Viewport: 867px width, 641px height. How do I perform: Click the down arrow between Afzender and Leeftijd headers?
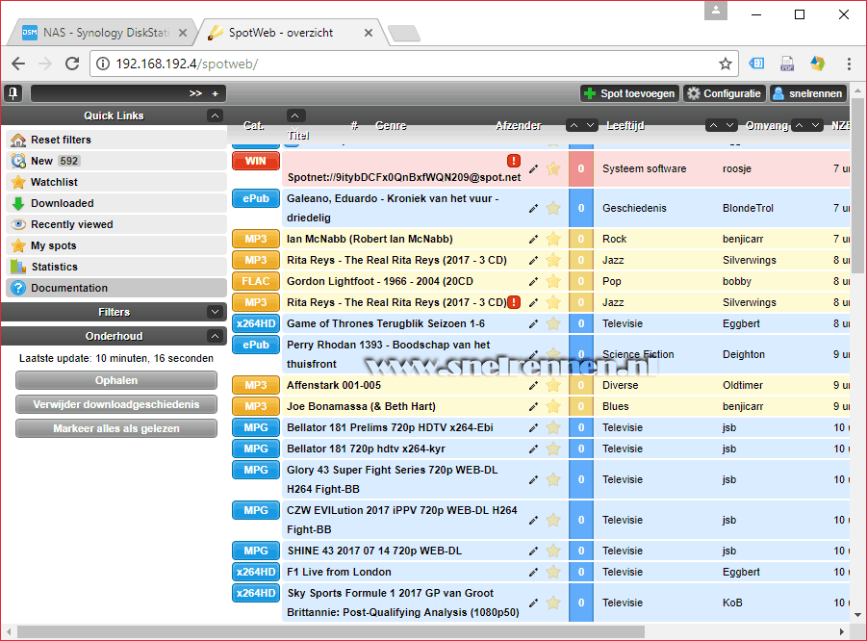click(590, 125)
